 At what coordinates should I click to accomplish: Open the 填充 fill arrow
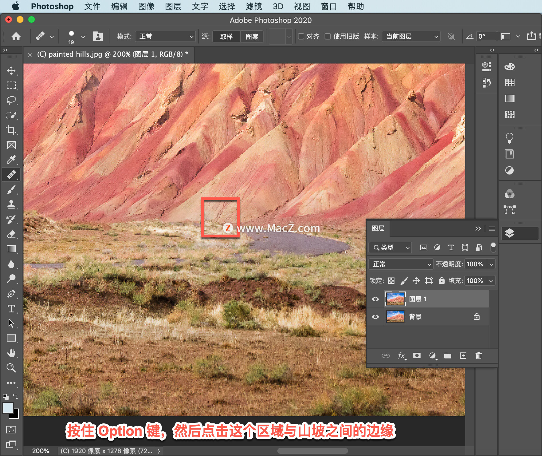(491, 281)
